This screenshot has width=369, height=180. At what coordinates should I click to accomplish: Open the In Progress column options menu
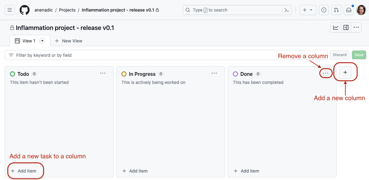click(214, 73)
